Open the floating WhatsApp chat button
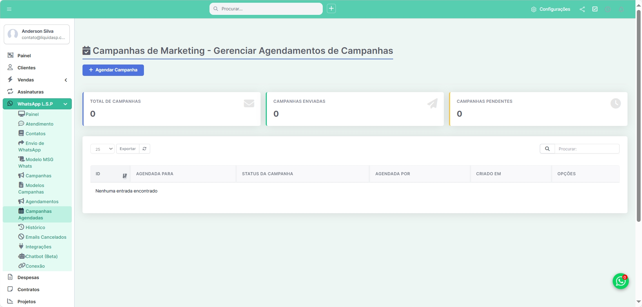 [x=620, y=281]
